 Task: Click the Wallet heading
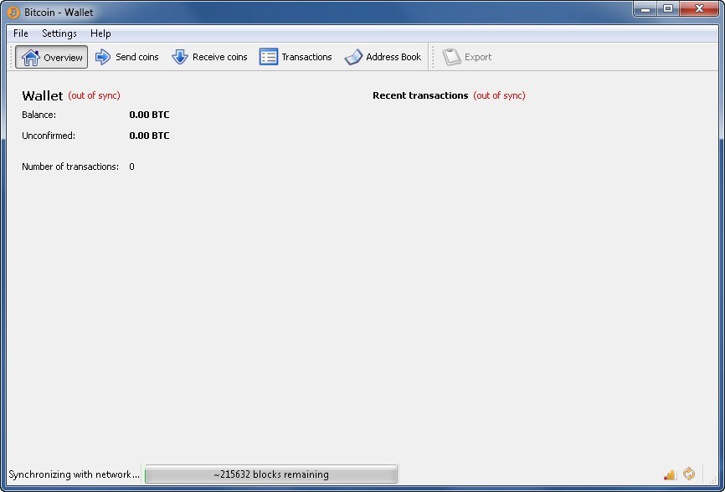coord(42,95)
